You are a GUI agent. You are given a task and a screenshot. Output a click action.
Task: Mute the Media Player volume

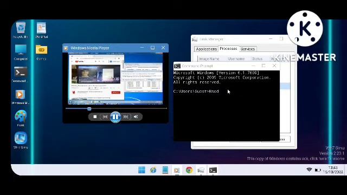coord(136,117)
